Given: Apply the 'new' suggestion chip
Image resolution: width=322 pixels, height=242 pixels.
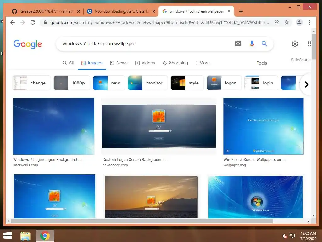Looking at the screenshot, I should click(109, 83).
